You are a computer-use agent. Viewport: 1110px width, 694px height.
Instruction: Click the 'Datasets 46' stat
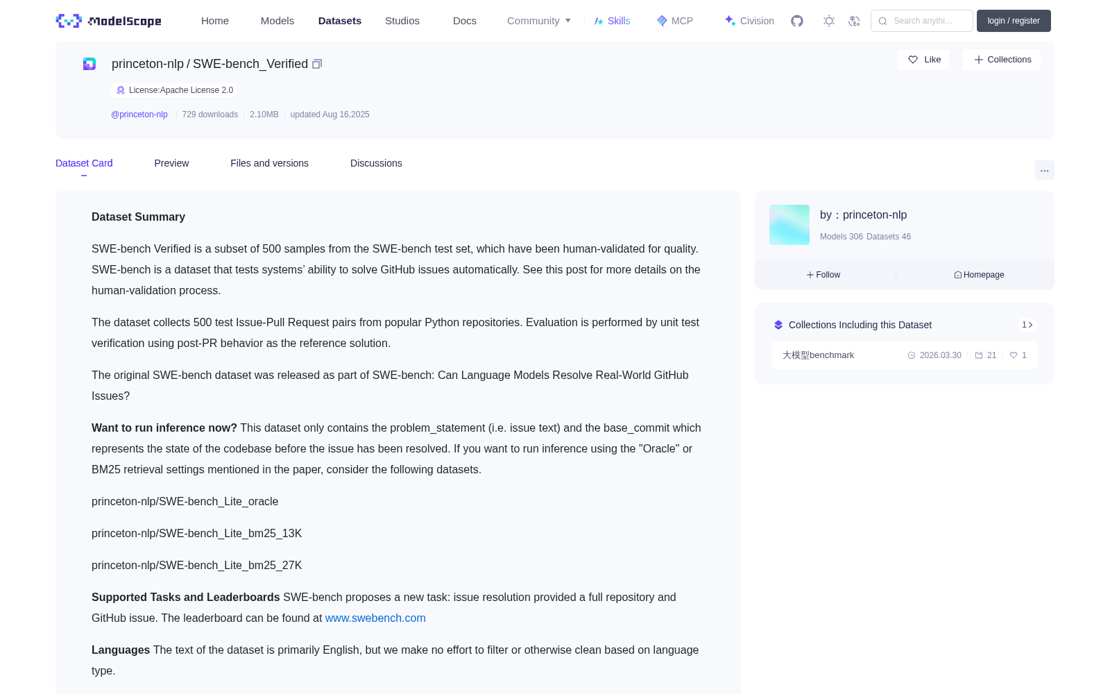pyautogui.click(x=889, y=237)
